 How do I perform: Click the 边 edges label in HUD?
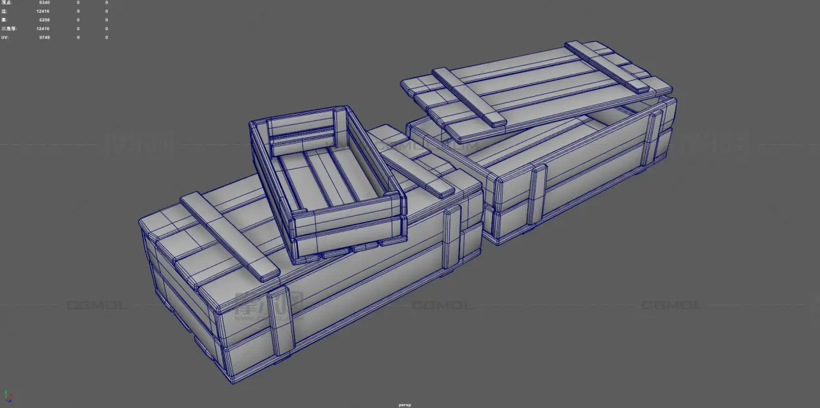4,12
